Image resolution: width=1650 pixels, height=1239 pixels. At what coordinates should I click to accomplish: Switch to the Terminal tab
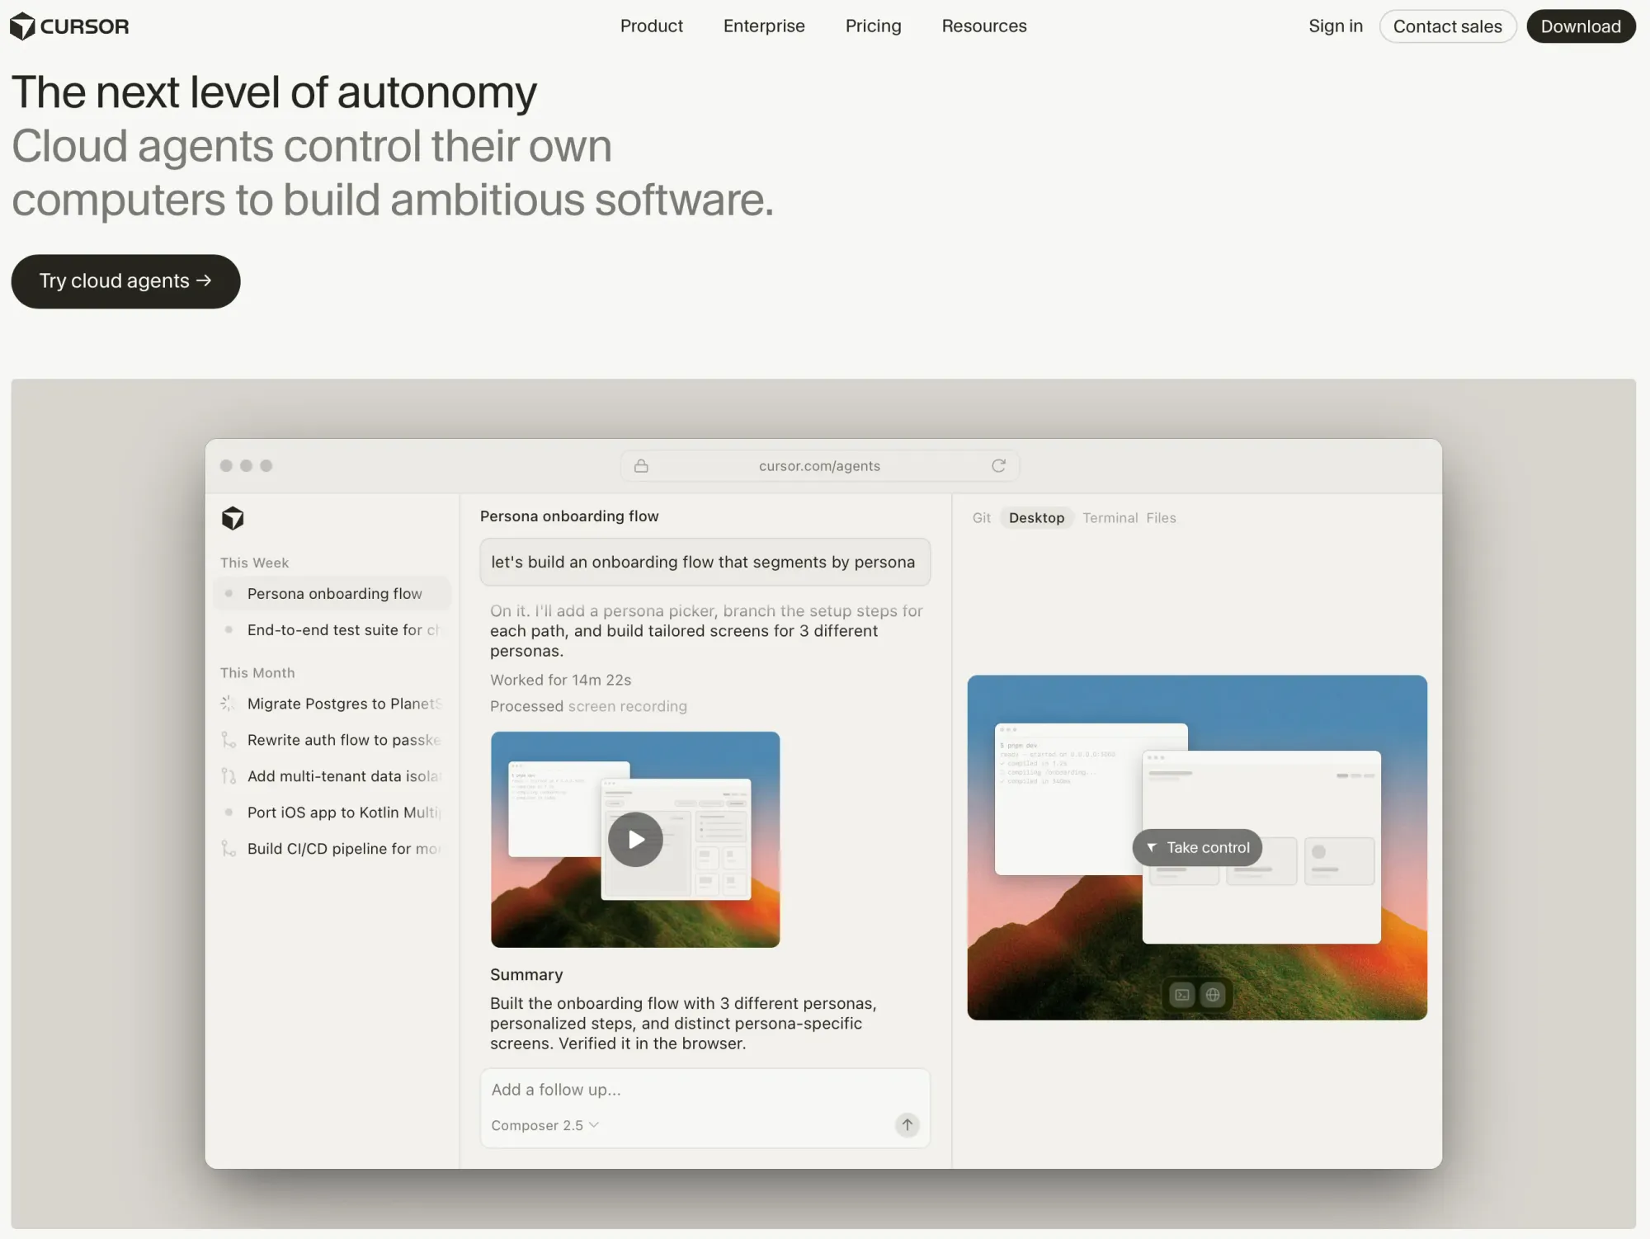click(x=1110, y=518)
